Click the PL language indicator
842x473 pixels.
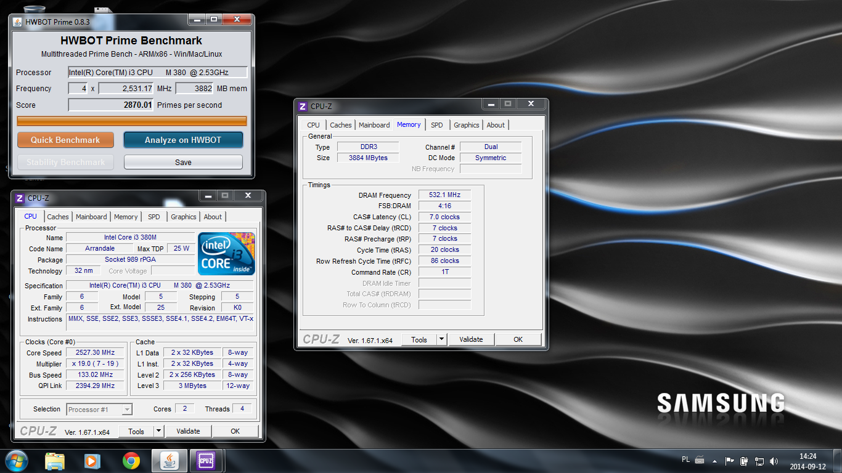coord(686,459)
